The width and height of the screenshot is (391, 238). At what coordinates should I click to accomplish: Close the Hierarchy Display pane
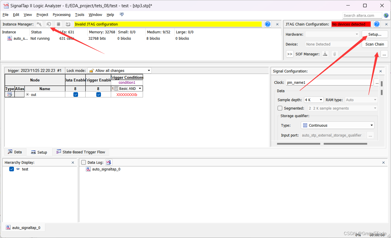(x=73, y=163)
